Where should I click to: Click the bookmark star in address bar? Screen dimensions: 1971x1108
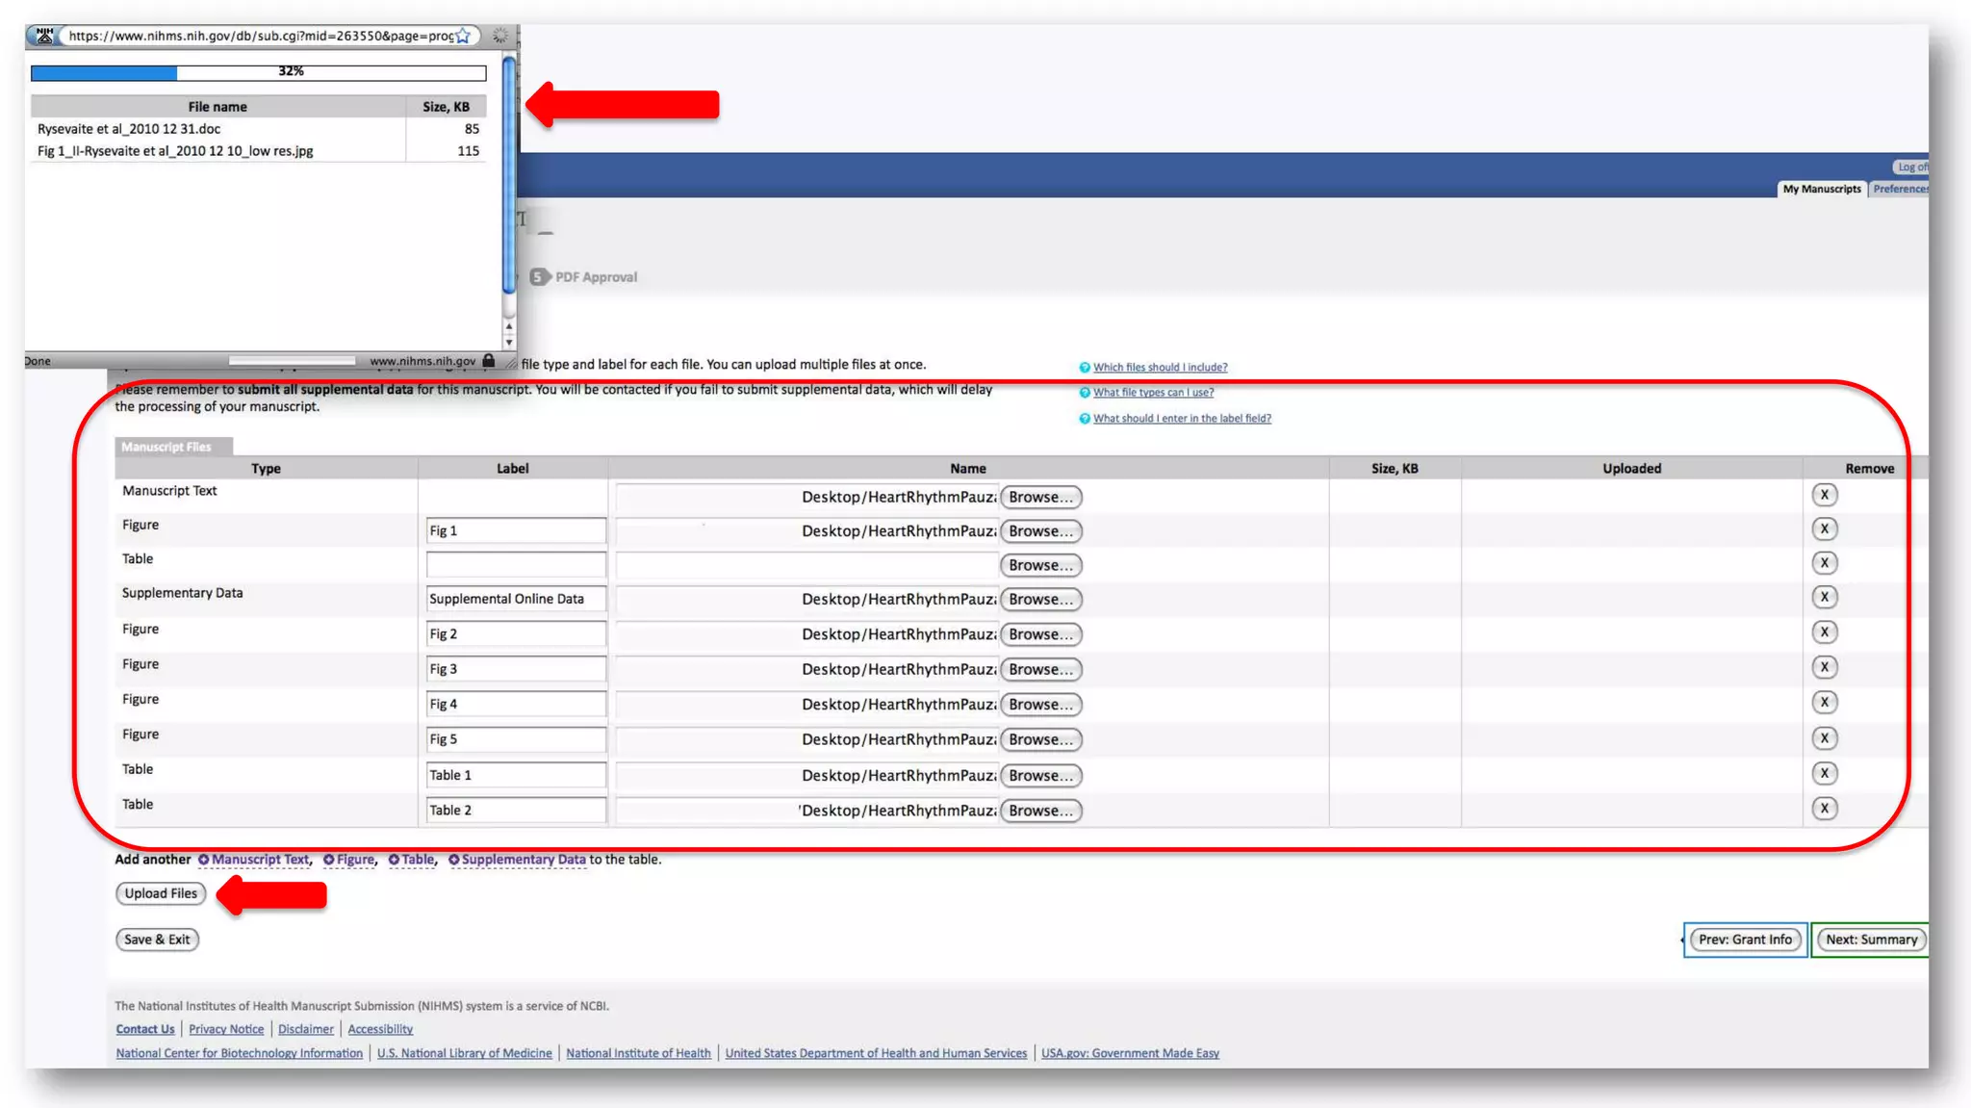point(463,36)
